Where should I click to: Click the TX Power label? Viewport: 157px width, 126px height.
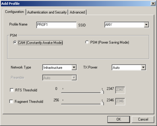coord(90,67)
